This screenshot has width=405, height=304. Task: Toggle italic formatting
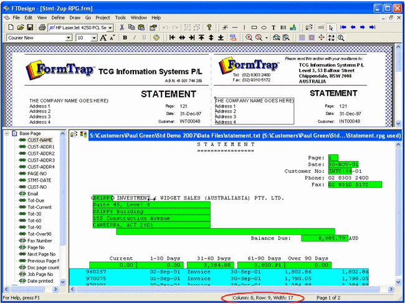click(x=135, y=38)
